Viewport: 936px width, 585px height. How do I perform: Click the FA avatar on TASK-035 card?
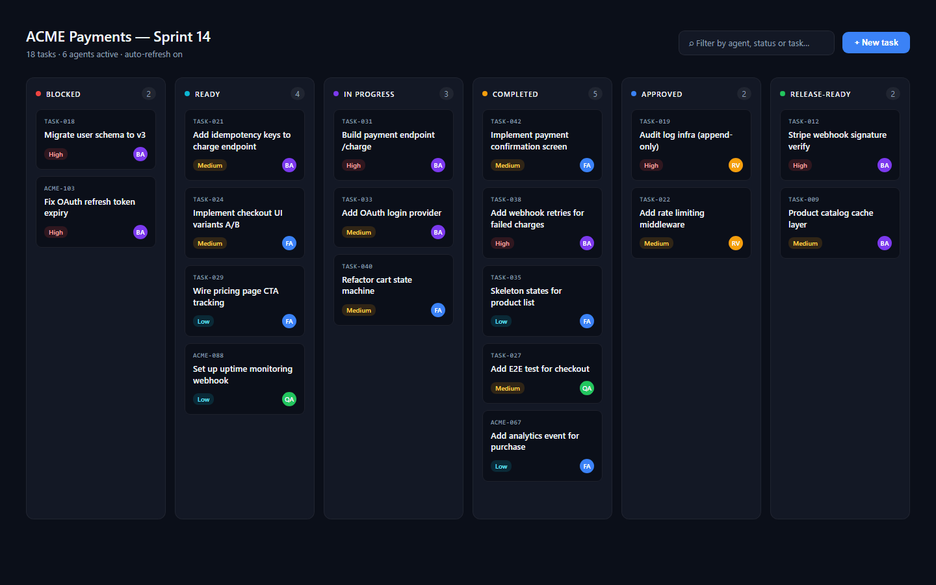click(x=587, y=321)
